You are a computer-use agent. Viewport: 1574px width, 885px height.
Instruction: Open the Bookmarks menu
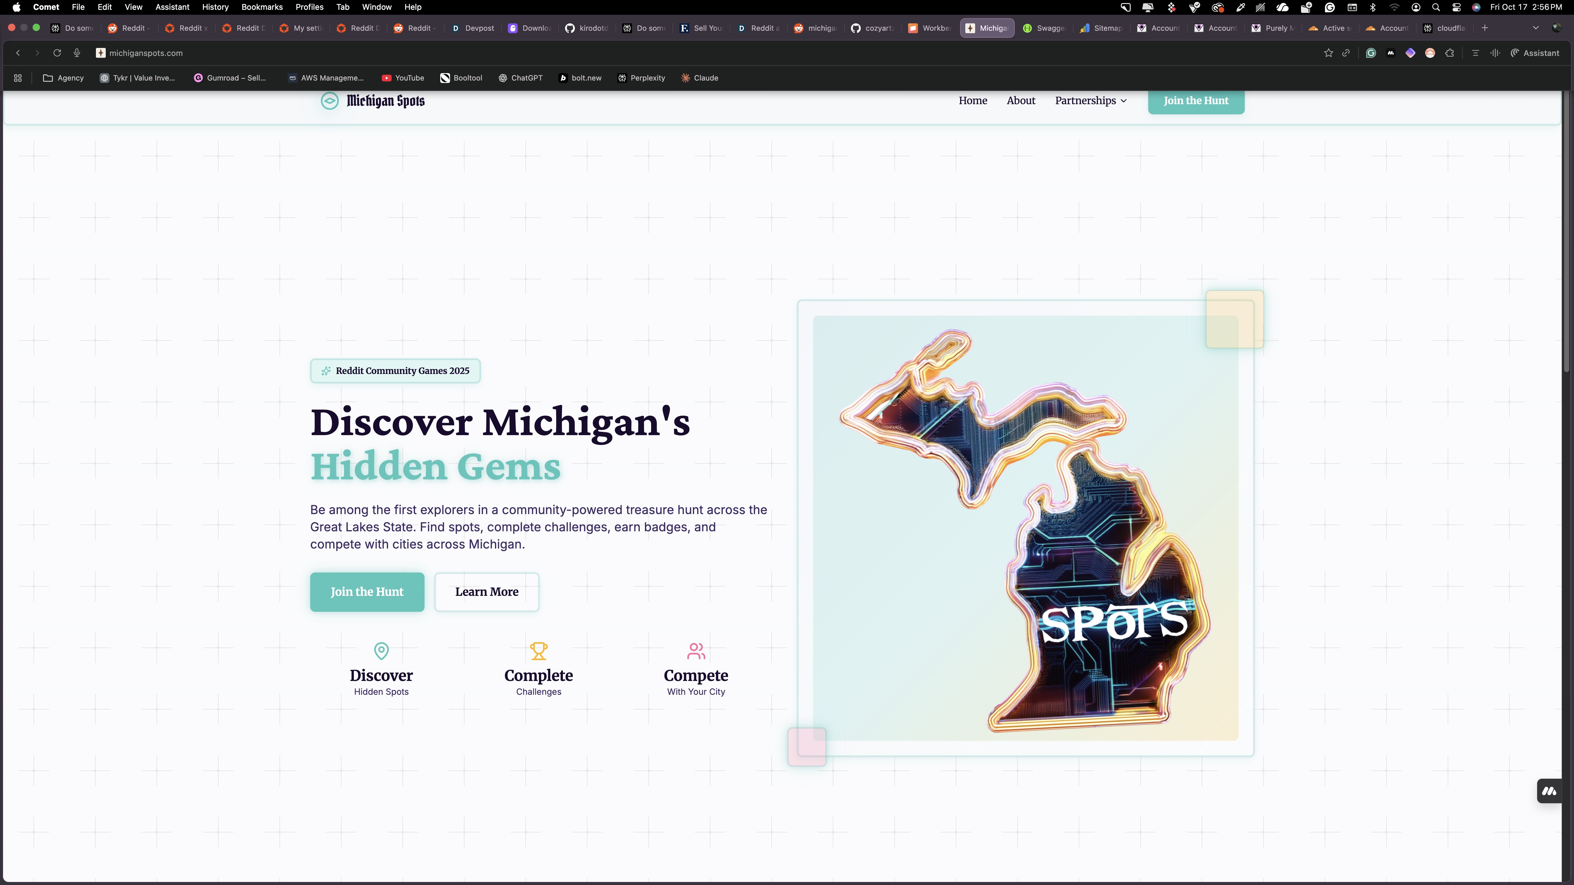[262, 7]
